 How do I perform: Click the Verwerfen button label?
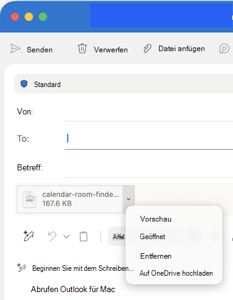(x=110, y=50)
